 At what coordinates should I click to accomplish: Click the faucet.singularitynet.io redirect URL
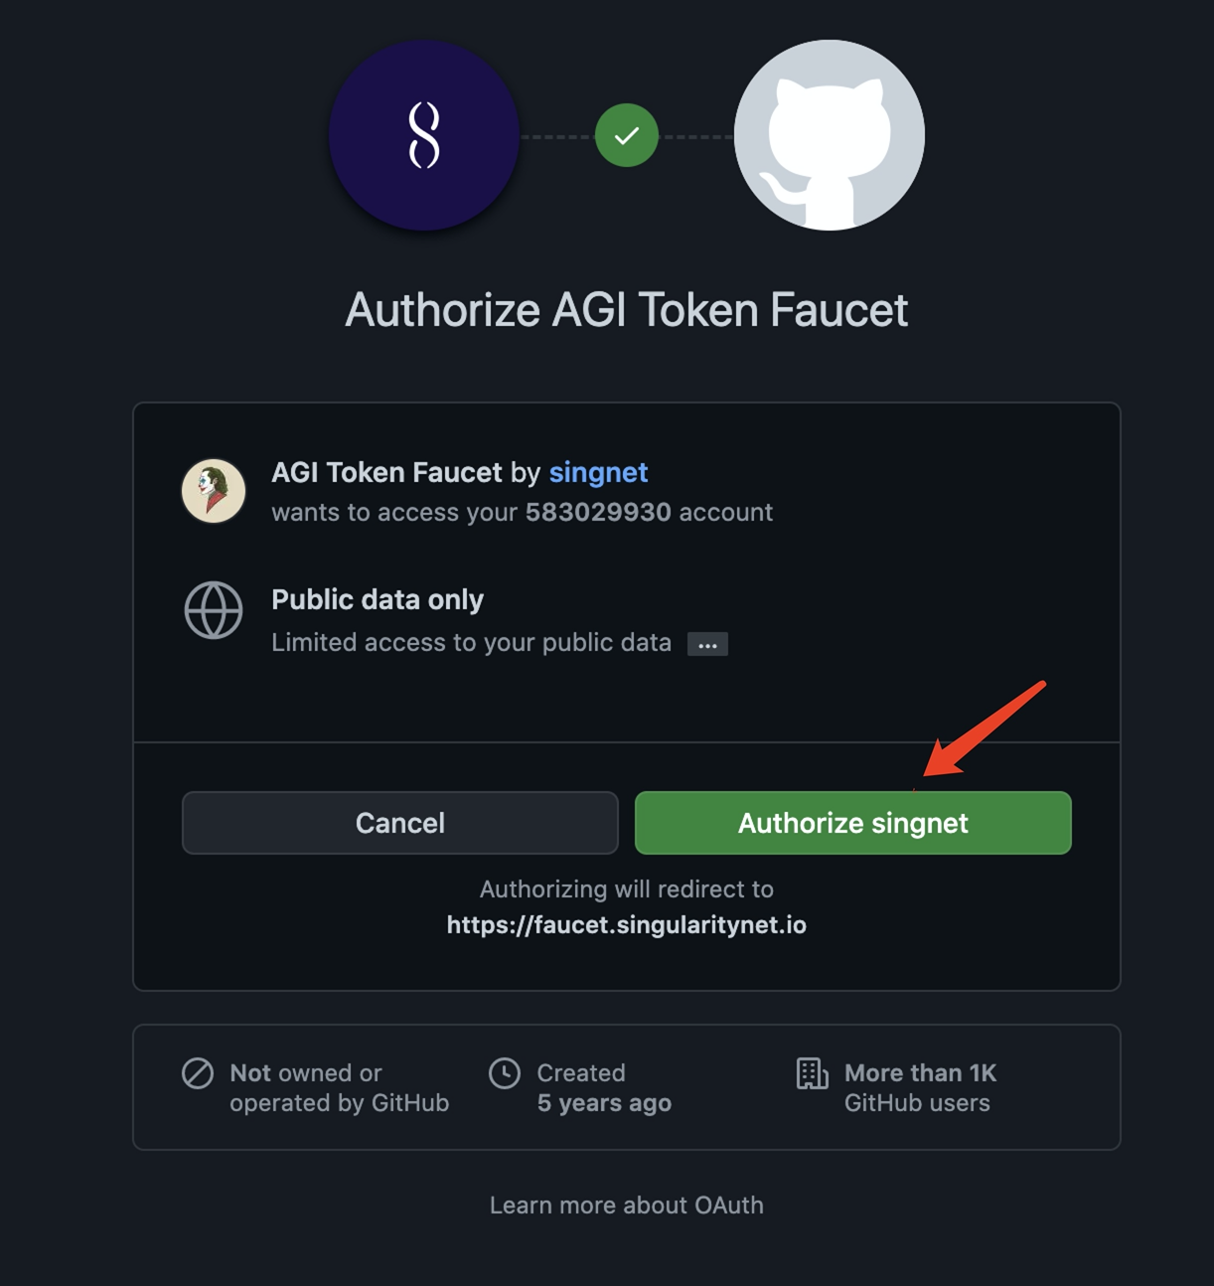(x=626, y=925)
